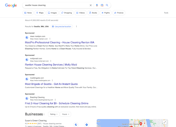
Task: Click Use precise location button
Action: [x=62, y=27]
